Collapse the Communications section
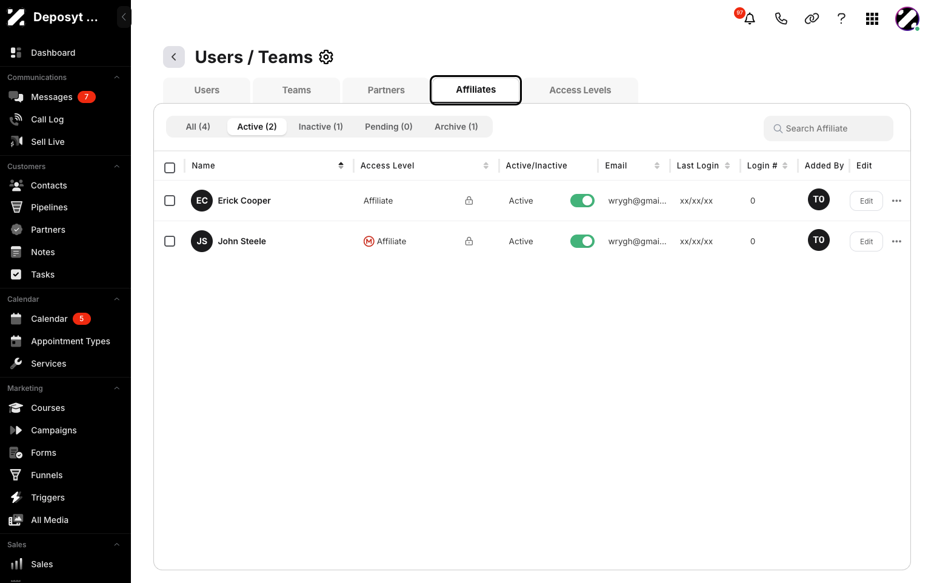934x583 pixels. pyautogui.click(x=117, y=78)
